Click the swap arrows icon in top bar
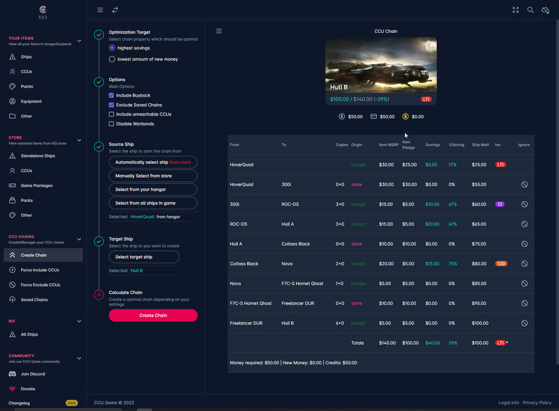The height and width of the screenshot is (411, 559). pos(115,10)
